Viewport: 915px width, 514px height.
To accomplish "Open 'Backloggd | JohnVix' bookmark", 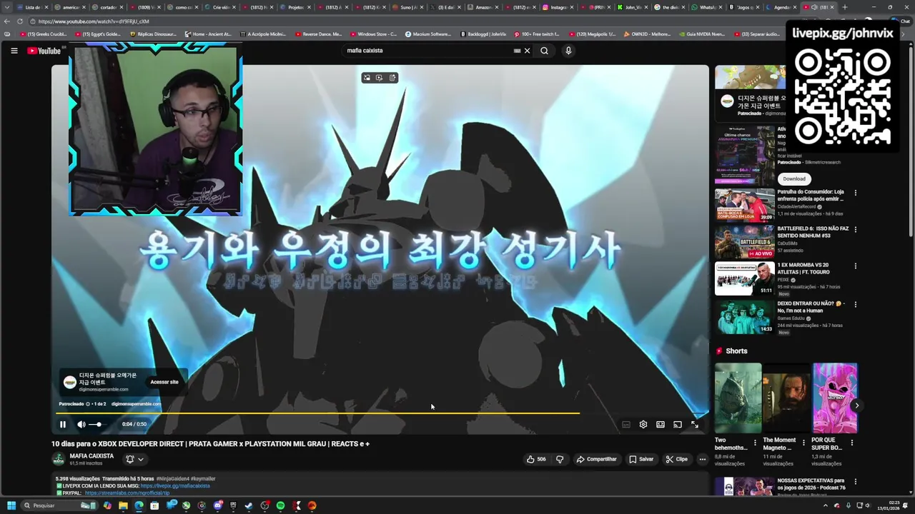I will coord(484,34).
